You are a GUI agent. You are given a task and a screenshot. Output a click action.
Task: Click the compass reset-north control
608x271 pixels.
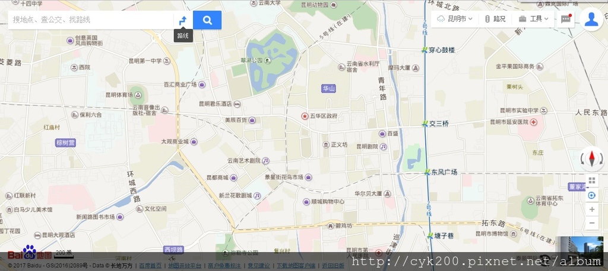click(592, 159)
